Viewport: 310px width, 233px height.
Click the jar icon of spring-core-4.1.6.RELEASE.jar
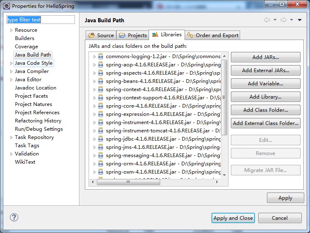pos(101,106)
